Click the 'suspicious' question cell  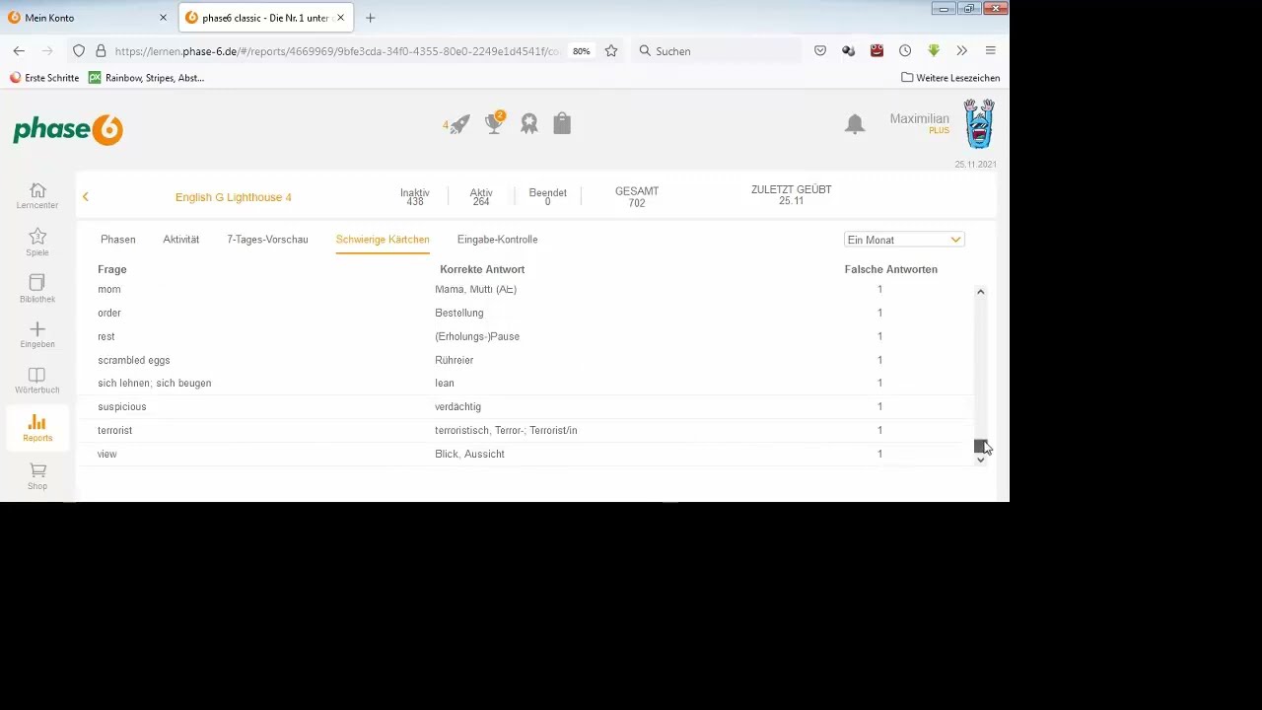122,406
